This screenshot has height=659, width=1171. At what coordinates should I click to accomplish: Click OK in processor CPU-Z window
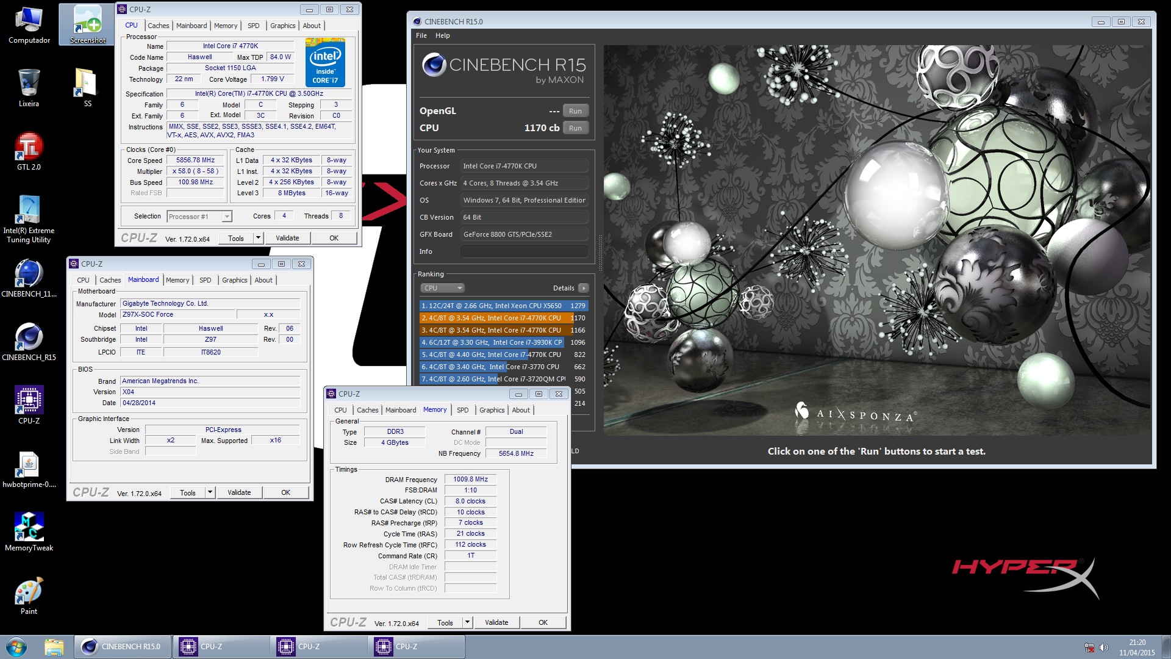tap(334, 238)
